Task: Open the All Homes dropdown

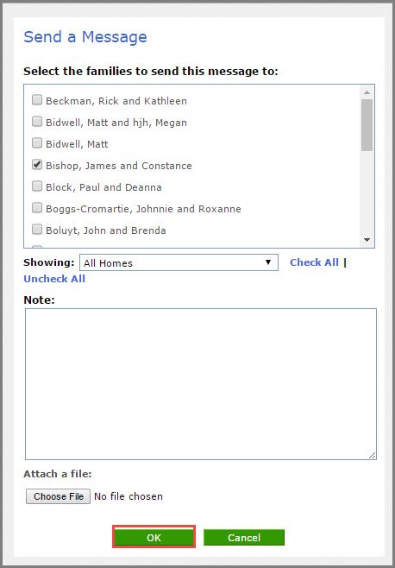Action: click(179, 262)
